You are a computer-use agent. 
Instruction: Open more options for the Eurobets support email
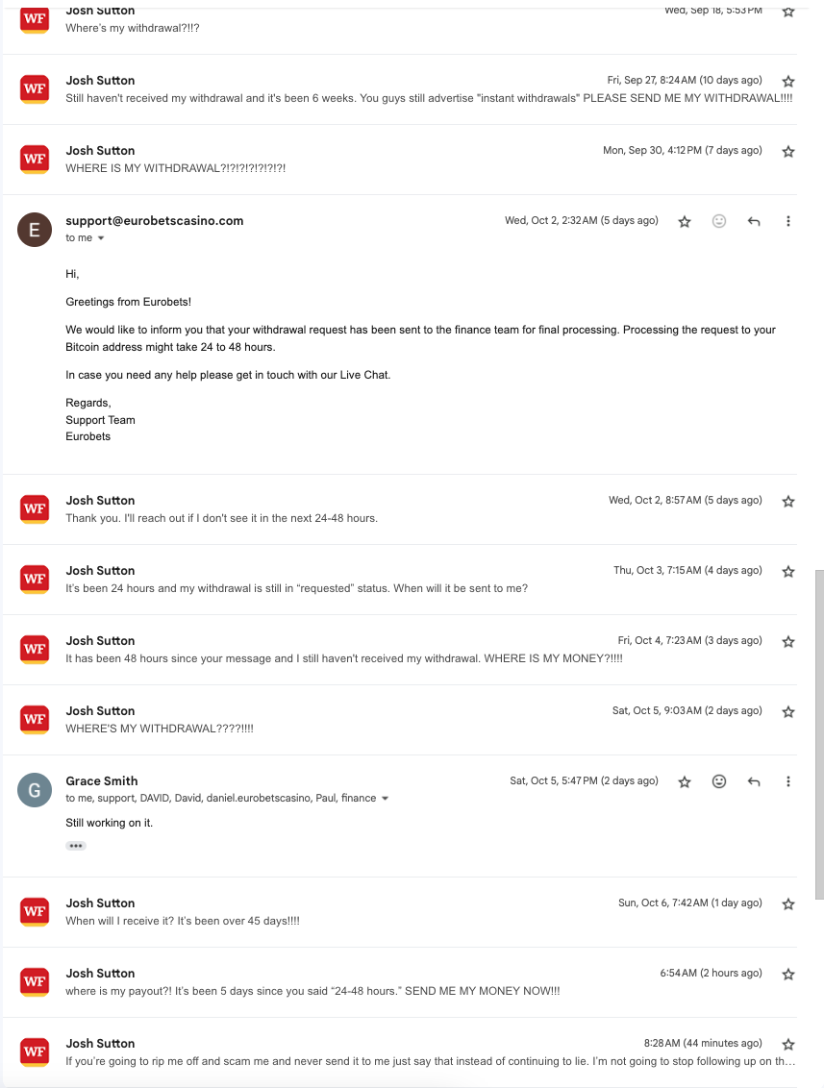tap(788, 221)
